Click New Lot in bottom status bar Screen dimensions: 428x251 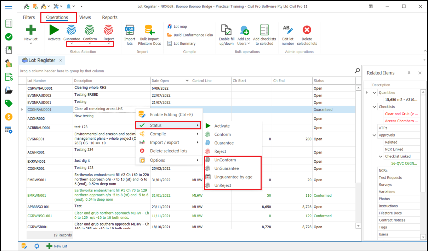pos(57,246)
